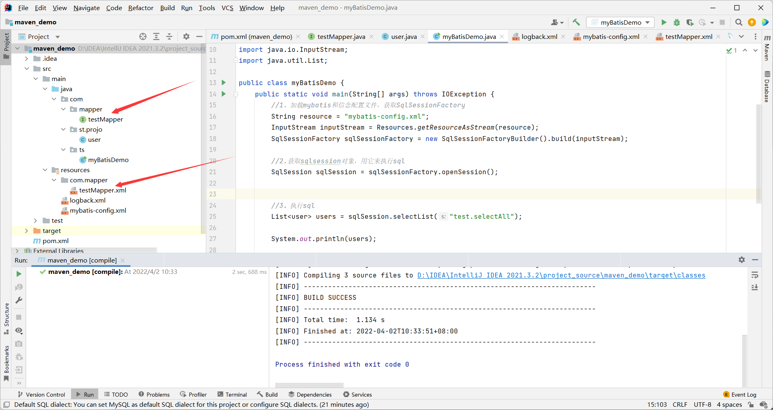Image resolution: width=773 pixels, height=410 pixels.
Task: Click the CRLF line separator indicator
Action: click(x=680, y=404)
